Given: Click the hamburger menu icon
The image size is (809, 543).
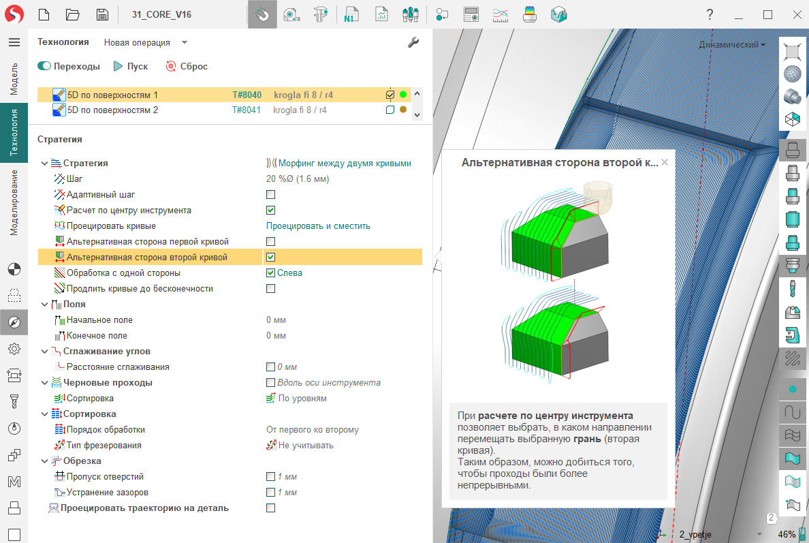Looking at the screenshot, I should click(x=14, y=42).
